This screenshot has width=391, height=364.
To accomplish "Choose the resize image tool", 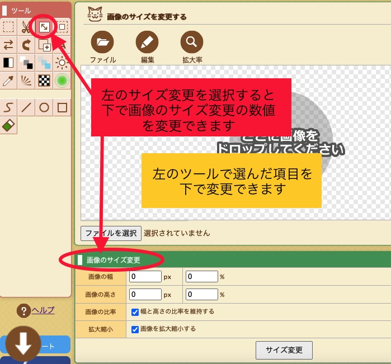I will pos(44,27).
